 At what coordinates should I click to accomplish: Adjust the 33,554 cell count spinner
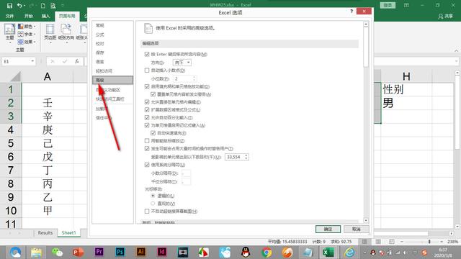[x=246, y=157]
